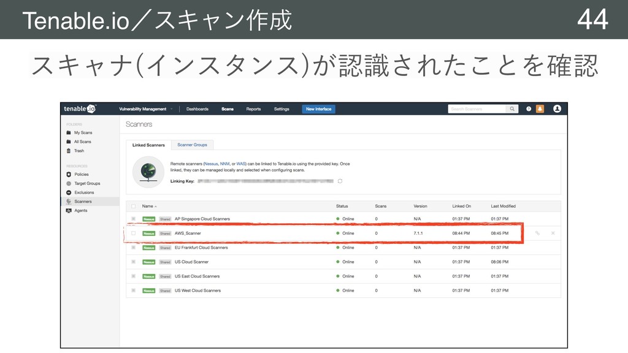The width and height of the screenshot is (628, 353).
Task: Open the Trash folder
Action: tap(79, 151)
